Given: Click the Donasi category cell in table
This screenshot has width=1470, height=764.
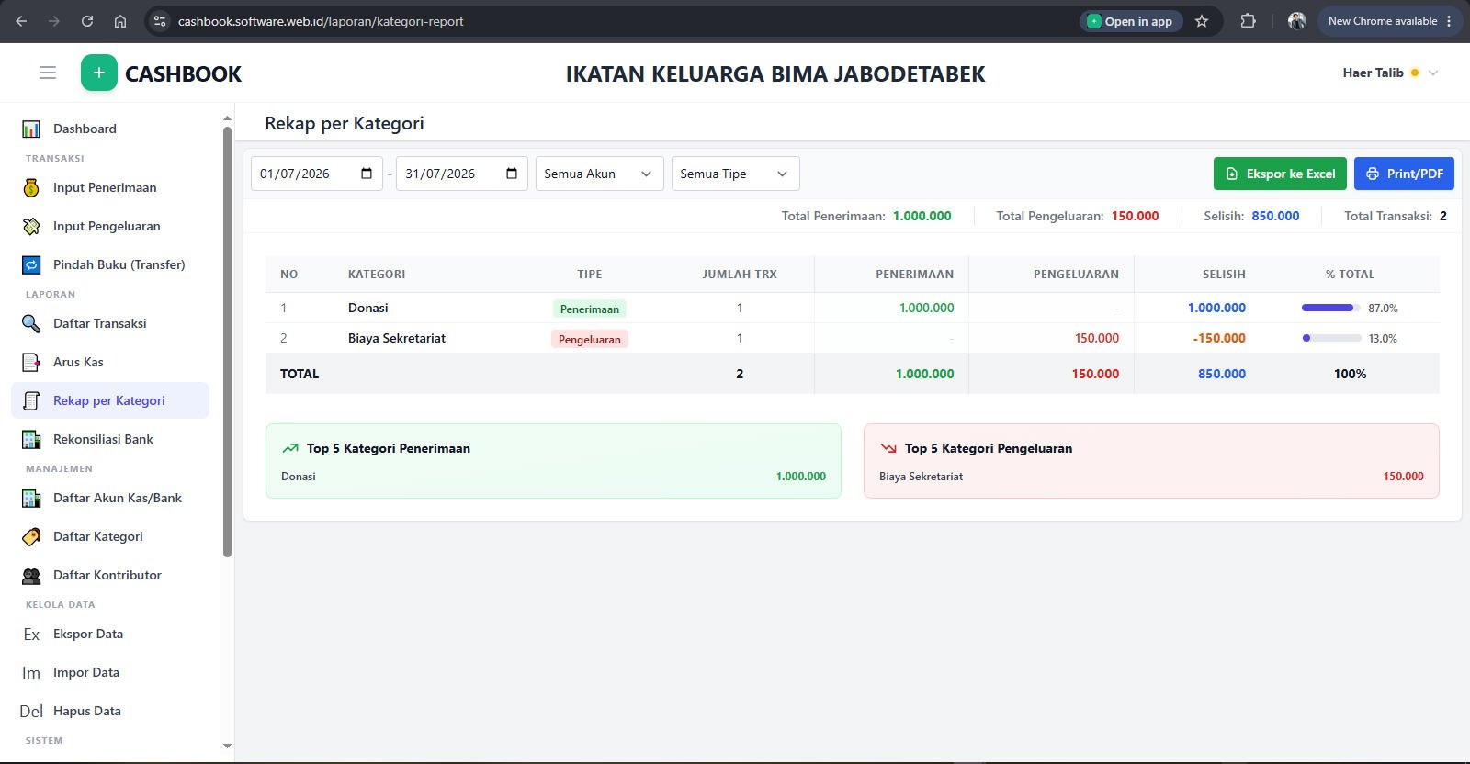Looking at the screenshot, I should click(367, 309).
